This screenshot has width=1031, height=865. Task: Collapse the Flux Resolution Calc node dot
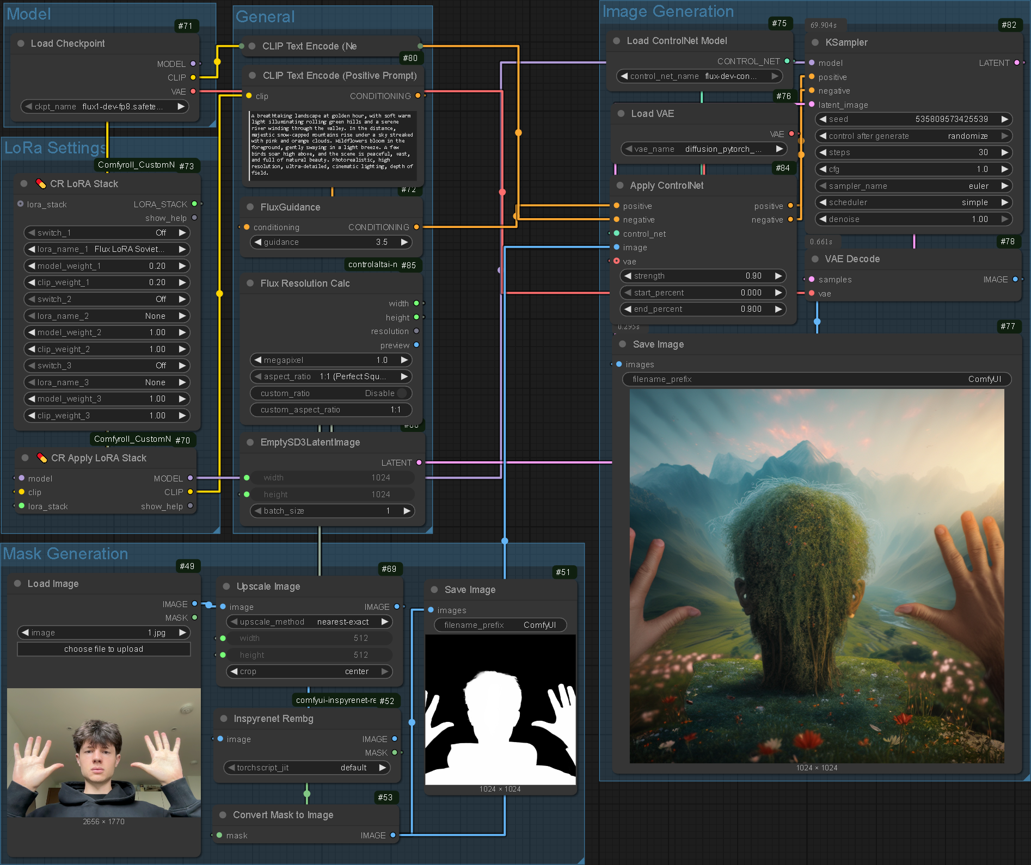(x=250, y=283)
